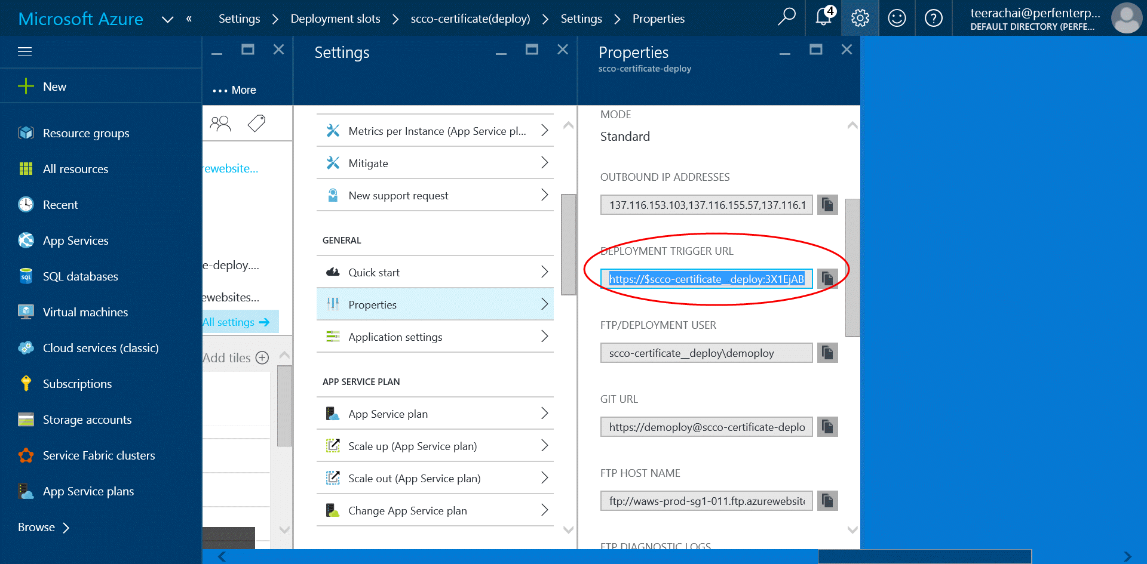This screenshot has height=564, width=1147.
Task: Copy the Deployment Trigger URL
Action: (x=827, y=279)
